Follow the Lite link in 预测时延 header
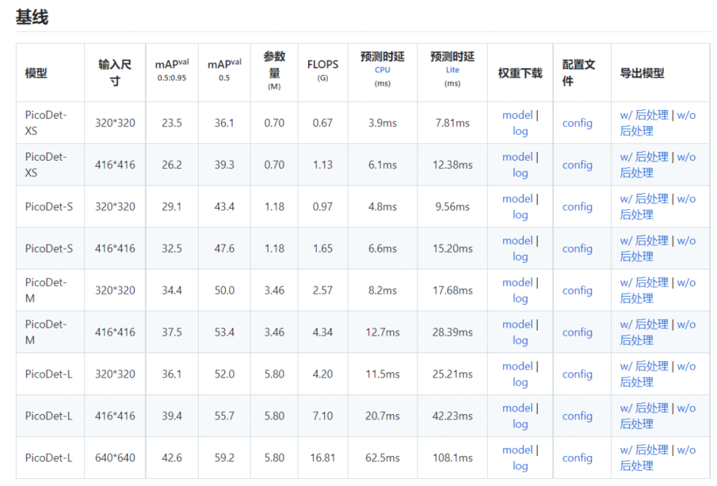This screenshot has height=486, width=717. 452,70
